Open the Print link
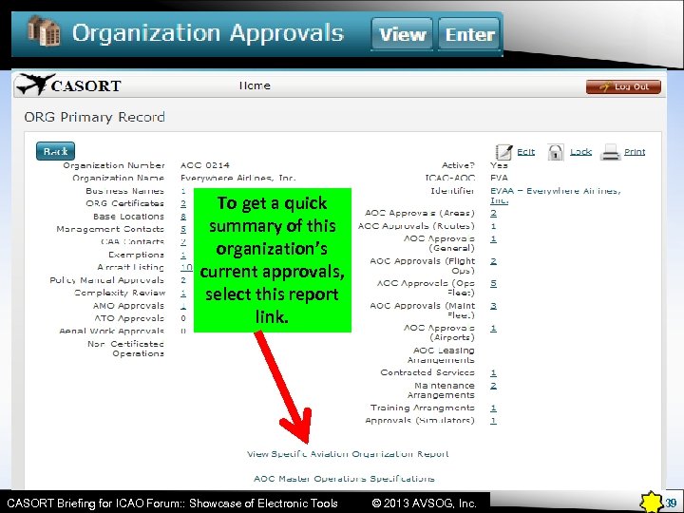Image resolution: width=684 pixels, height=513 pixels. 635,152
